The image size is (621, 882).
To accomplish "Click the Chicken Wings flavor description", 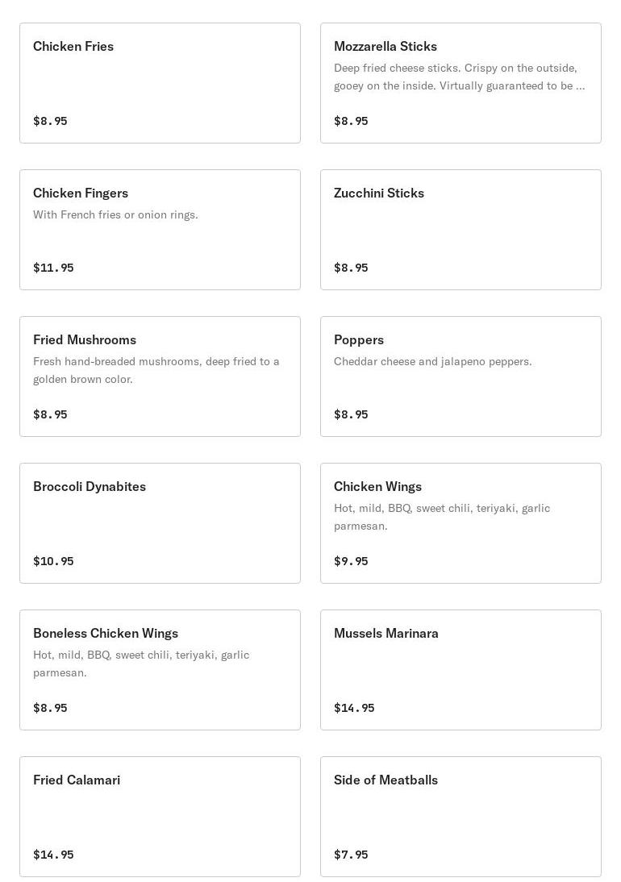I will point(442,517).
